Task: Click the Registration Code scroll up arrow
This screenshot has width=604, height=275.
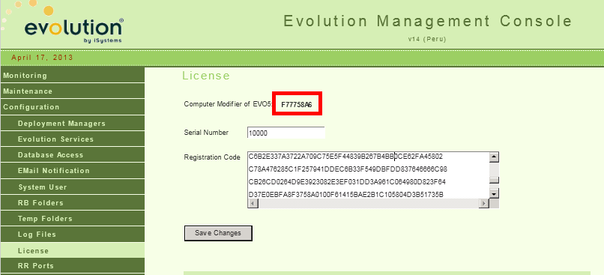Action: pyautogui.click(x=494, y=157)
